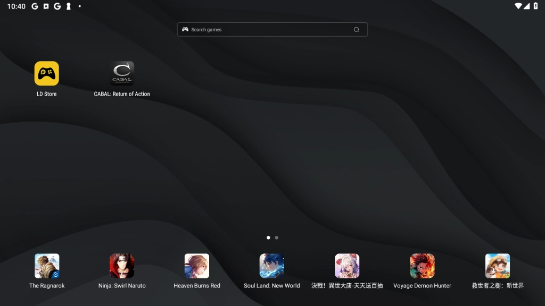Screen dimensions: 545x306
Task: Launch Ninja: Swirl Naruto game icon
Action: click(x=122, y=266)
